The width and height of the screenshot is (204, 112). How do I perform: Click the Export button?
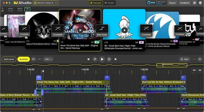click(x=172, y=3)
